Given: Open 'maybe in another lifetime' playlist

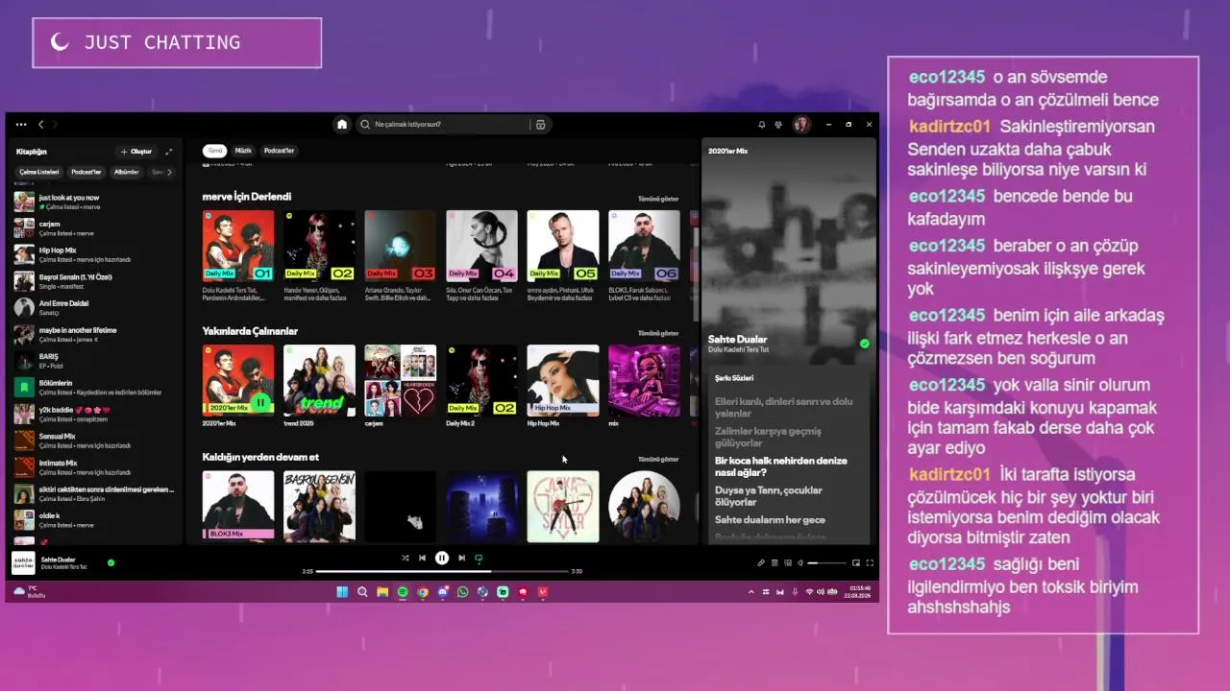Looking at the screenshot, I should point(94,334).
